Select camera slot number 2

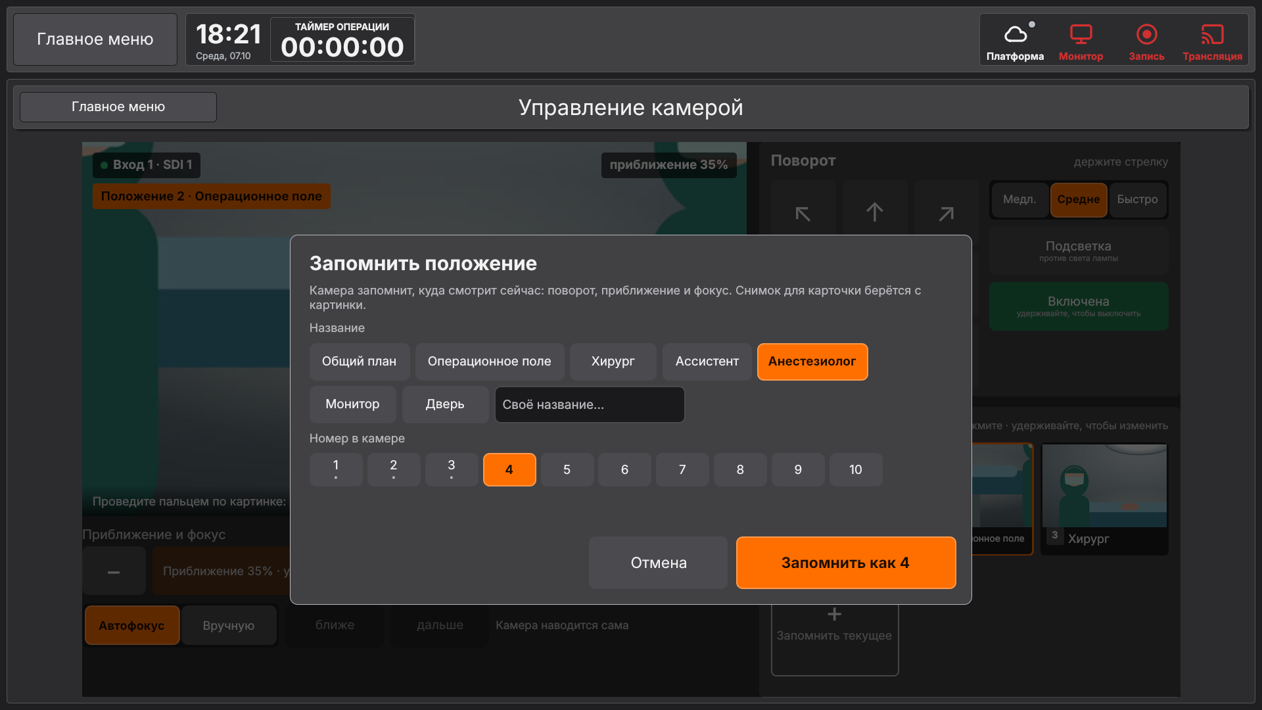(x=394, y=469)
